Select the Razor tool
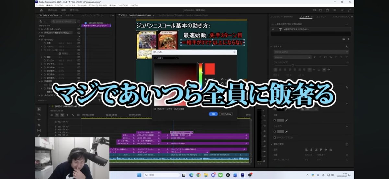Image resolution: width=389 pixels, height=179 pixels. (x=39, y=125)
